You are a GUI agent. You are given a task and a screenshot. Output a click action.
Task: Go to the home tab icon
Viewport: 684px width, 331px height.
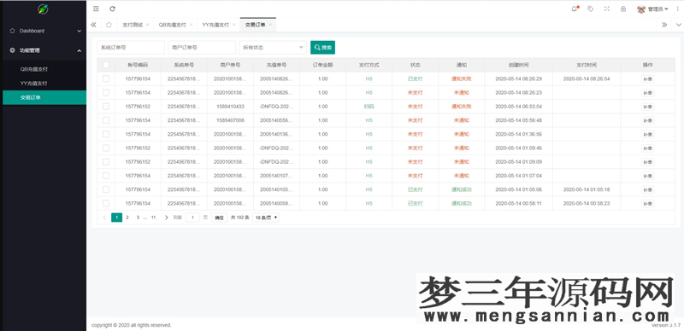click(x=109, y=25)
